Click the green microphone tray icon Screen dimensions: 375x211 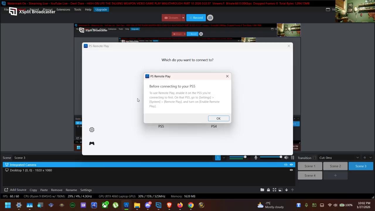tap(306, 205)
